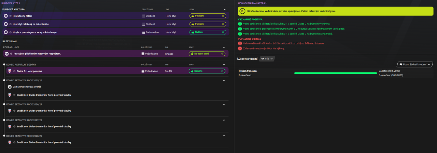Click info icon in the 2026/27 season goal row
The height and width of the screenshot is (153, 437).
click(x=14, y=111)
